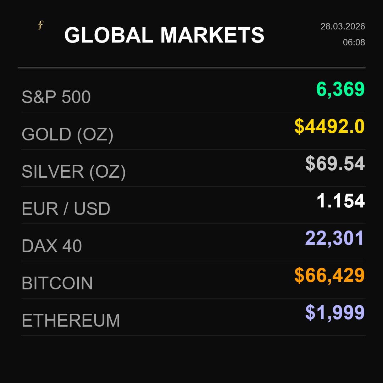This screenshot has height=383, width=383.
Task: Select the BITCOIN label
Action: point(57,283)
